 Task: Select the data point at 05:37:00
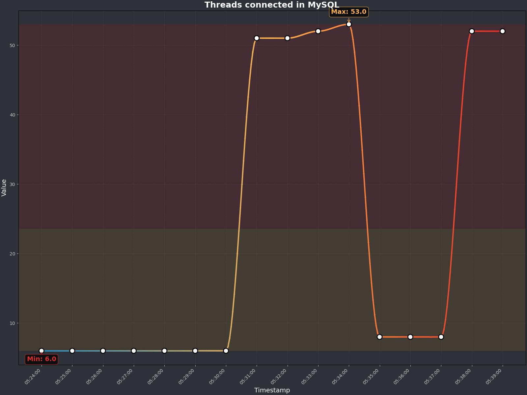(441, 337)
